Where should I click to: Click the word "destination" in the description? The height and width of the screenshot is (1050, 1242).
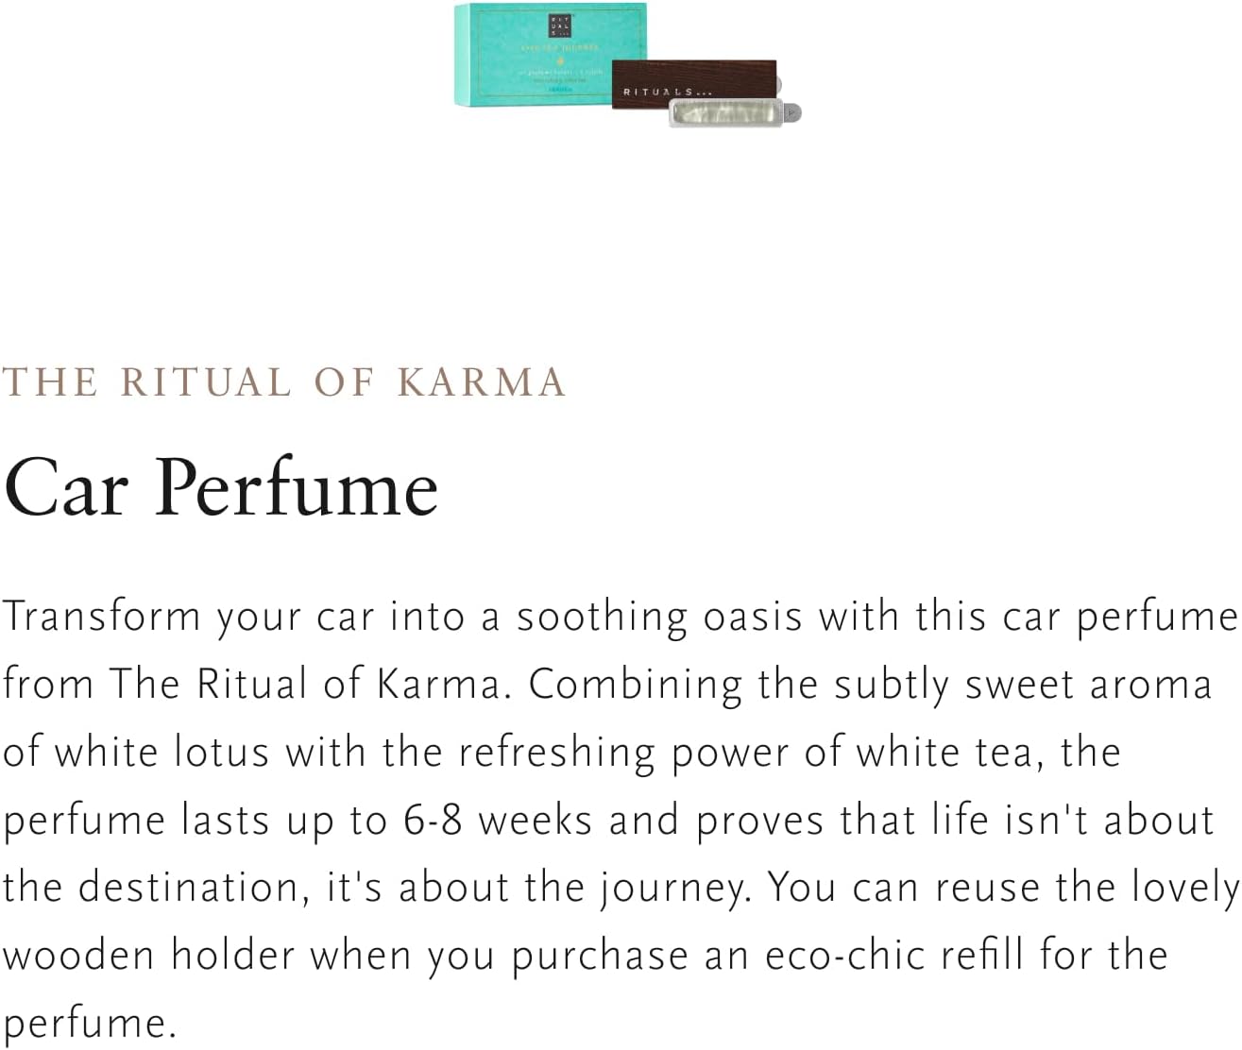pyautogui.click(x=192, y=889)
